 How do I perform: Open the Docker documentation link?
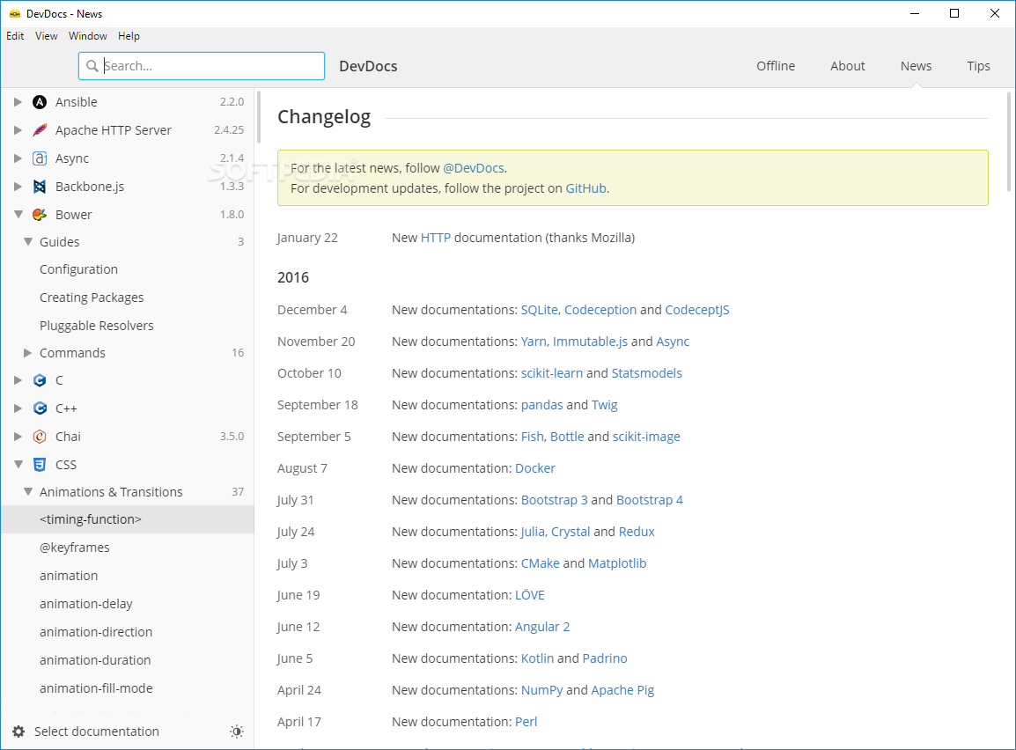point(535,468)
